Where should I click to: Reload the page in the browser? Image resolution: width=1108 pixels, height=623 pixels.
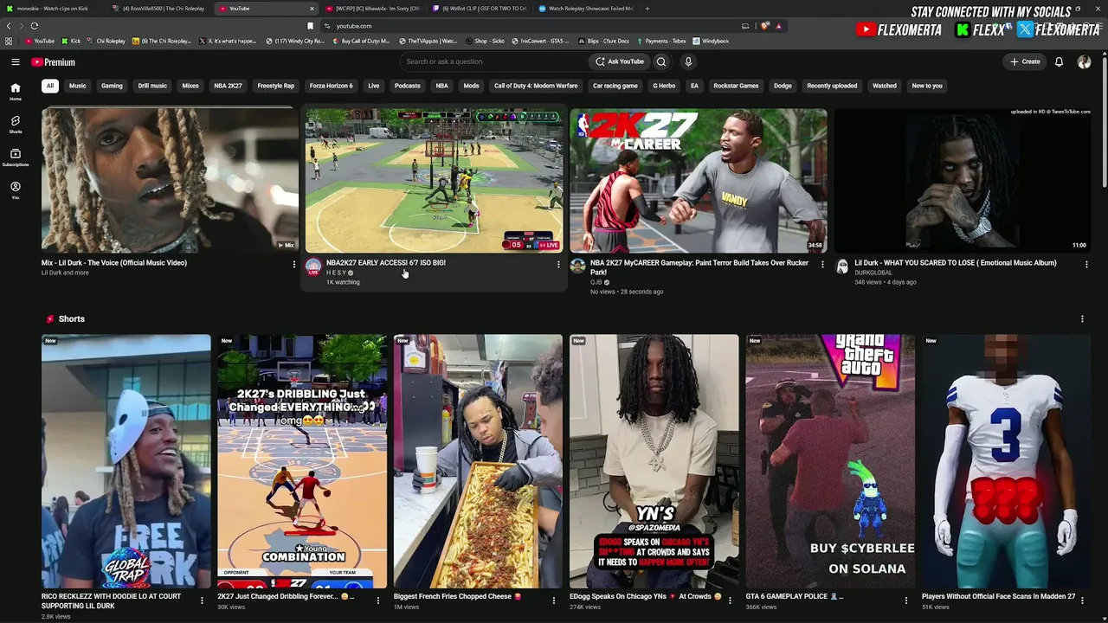click(x=35, y=26)
